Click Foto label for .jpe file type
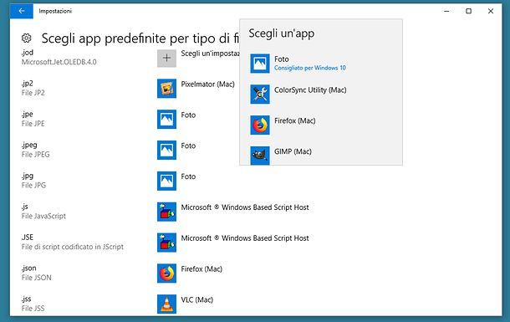This screenshot has height=322, width=510. point(188,115)
